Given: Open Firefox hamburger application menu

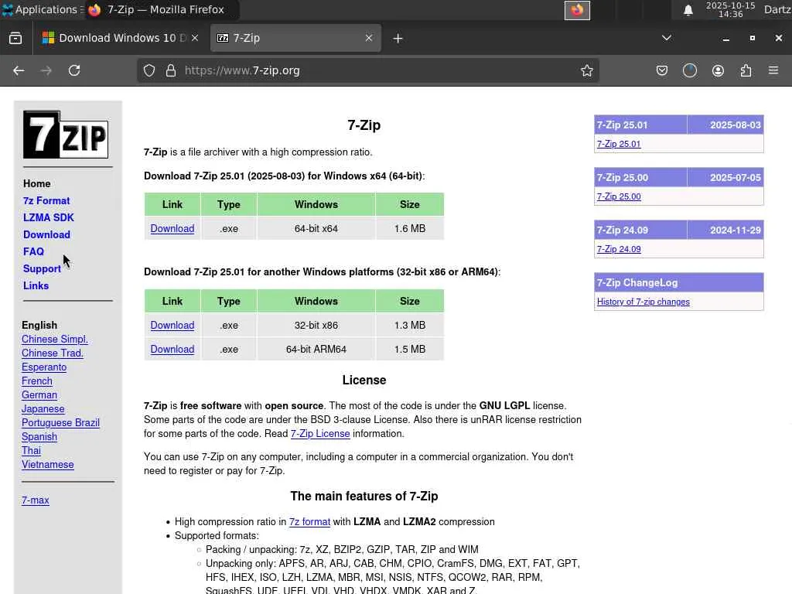Looking at the screenshot, I should [x=773, y=70].
